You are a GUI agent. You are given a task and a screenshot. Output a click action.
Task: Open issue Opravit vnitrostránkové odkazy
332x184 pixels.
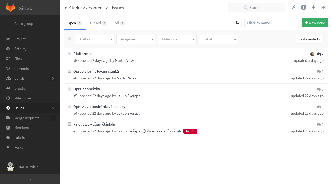click(x=99, y=107)
